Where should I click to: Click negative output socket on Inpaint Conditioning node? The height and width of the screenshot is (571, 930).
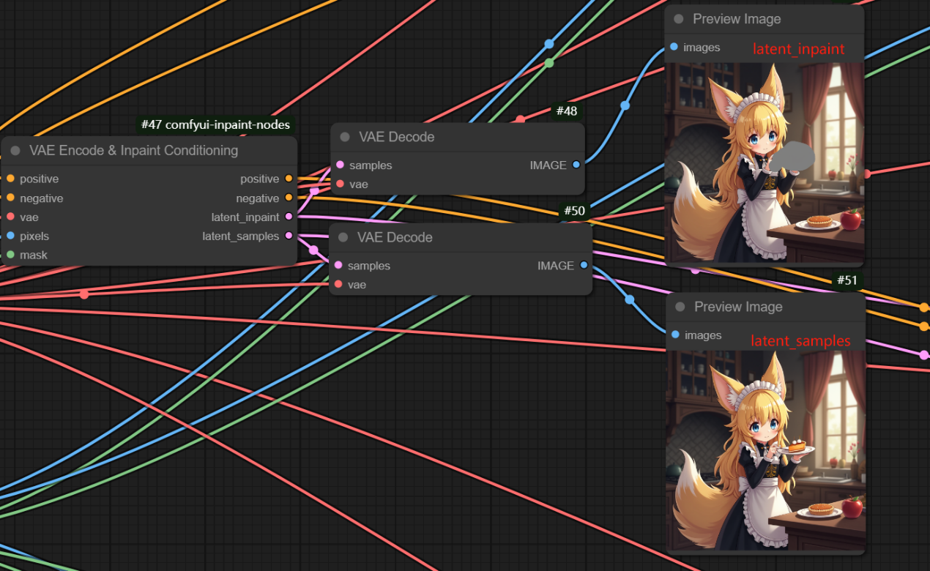(x=289, y=198)
